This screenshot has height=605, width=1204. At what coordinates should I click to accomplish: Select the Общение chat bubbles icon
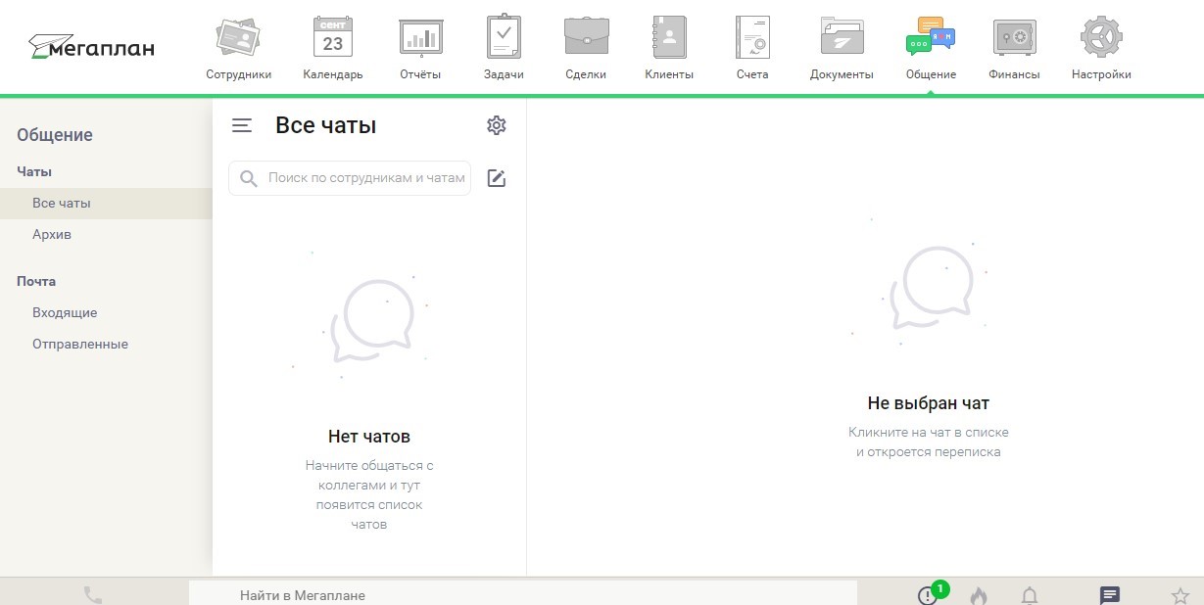point(931,37)
